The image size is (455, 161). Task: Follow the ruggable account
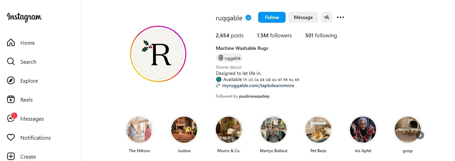pos(272,17)
